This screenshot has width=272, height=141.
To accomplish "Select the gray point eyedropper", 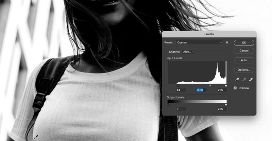I will click(x=243, y=79).
